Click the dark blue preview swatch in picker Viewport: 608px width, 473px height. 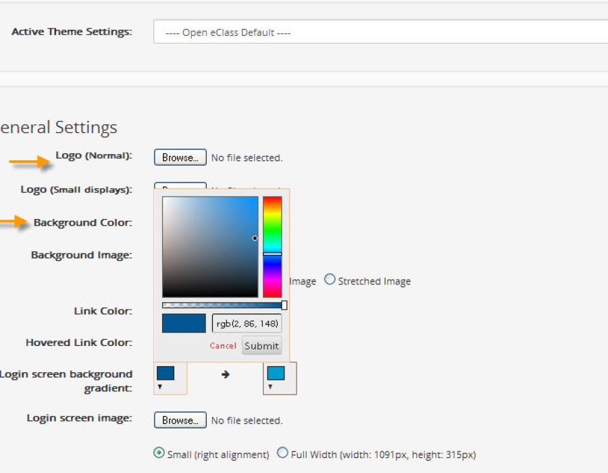(x=184, y=324)
